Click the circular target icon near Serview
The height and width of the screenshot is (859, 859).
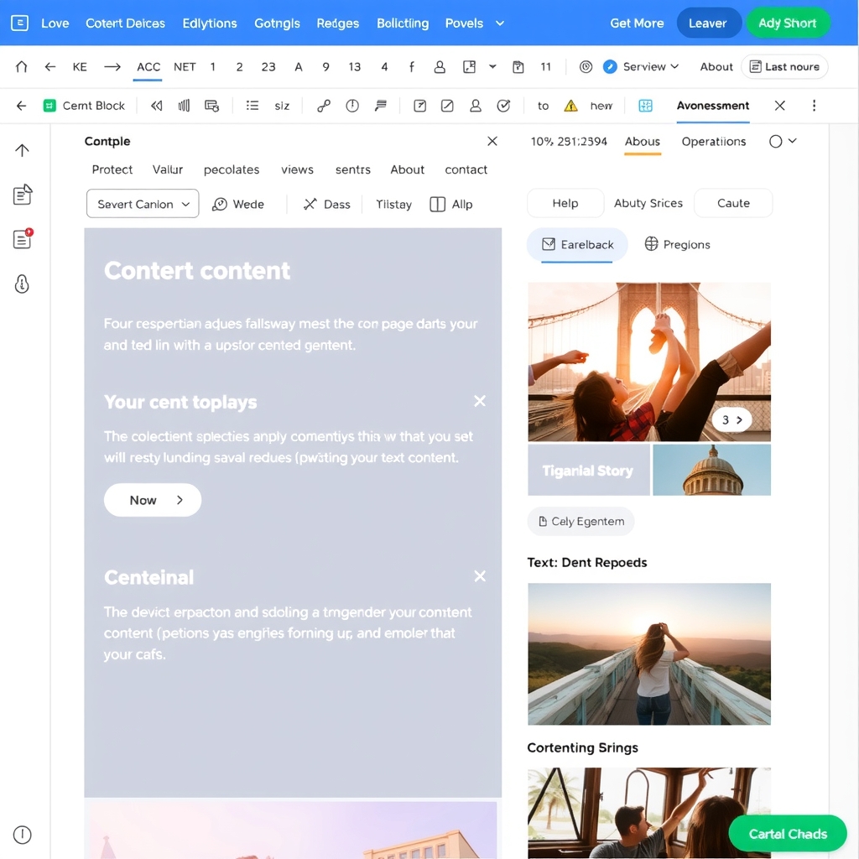[x=586, y=67]
